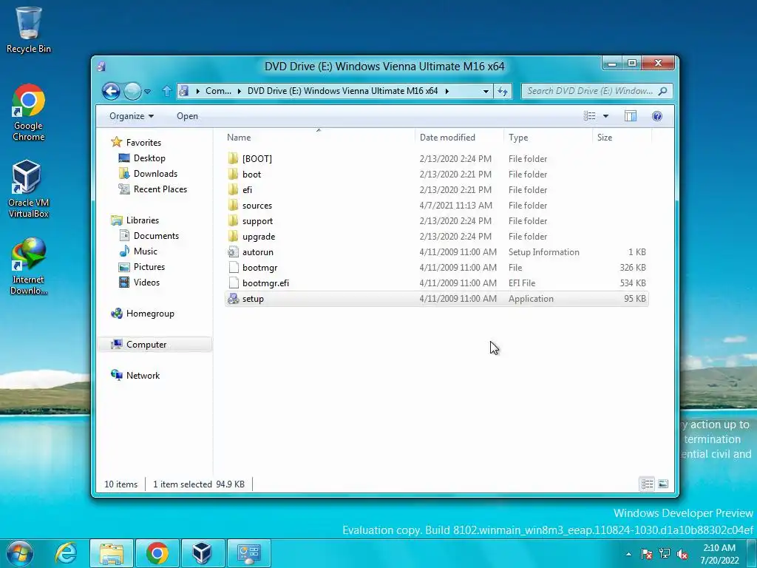Open VirtualBox from taskbar
The width and height of the screenshot is (757, 568).
[202, 553]
